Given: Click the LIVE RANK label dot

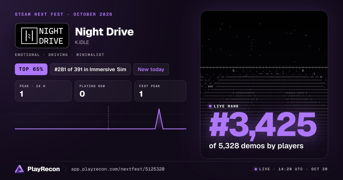Looking at the screenshot, I should [210, 106].
